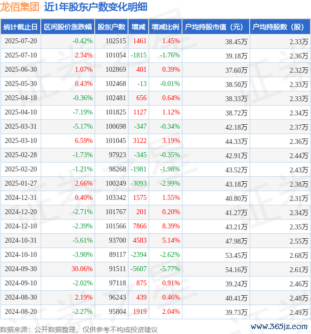Click shareholder count 101054

[116, 55]
